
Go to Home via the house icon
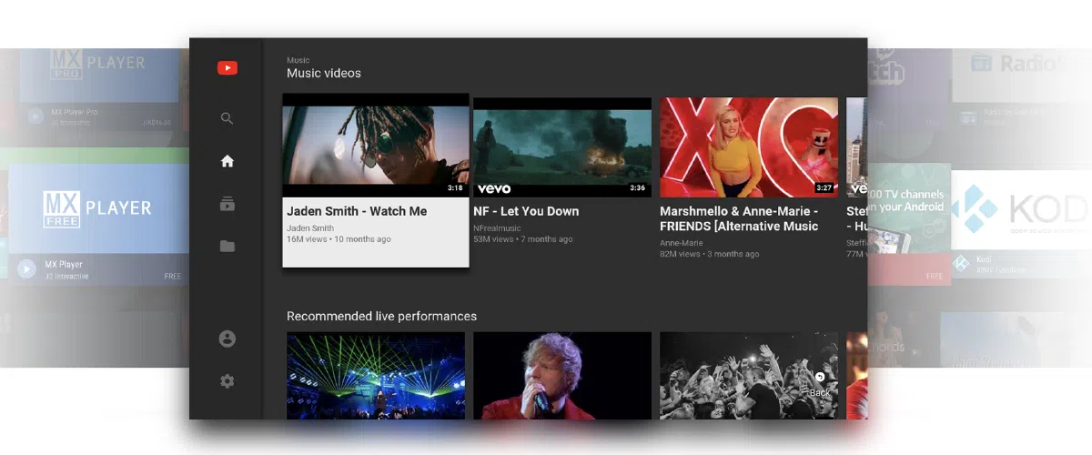tap(227, 161)
